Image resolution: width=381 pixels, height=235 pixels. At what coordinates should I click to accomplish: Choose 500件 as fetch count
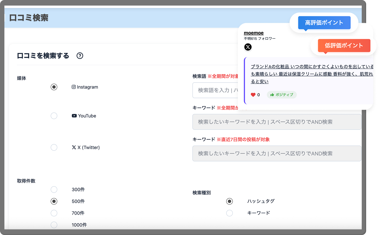click(54, 201)
